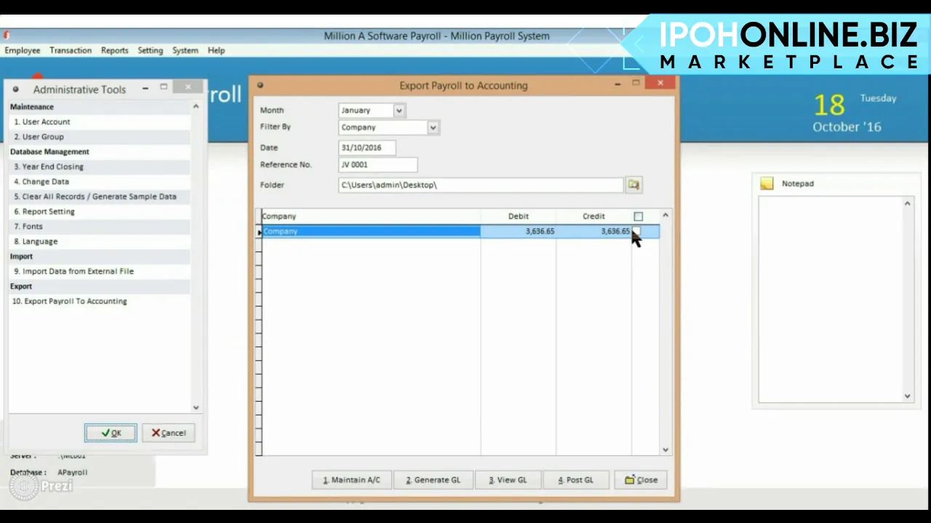Image resolution: width=931 pixels, height=523 pixels.
Task: Click the grid scrollbar up arrow
Action: click(x=665, y=216)
